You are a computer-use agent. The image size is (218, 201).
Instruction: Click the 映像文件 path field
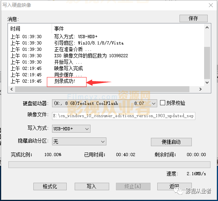click(123, 116)
